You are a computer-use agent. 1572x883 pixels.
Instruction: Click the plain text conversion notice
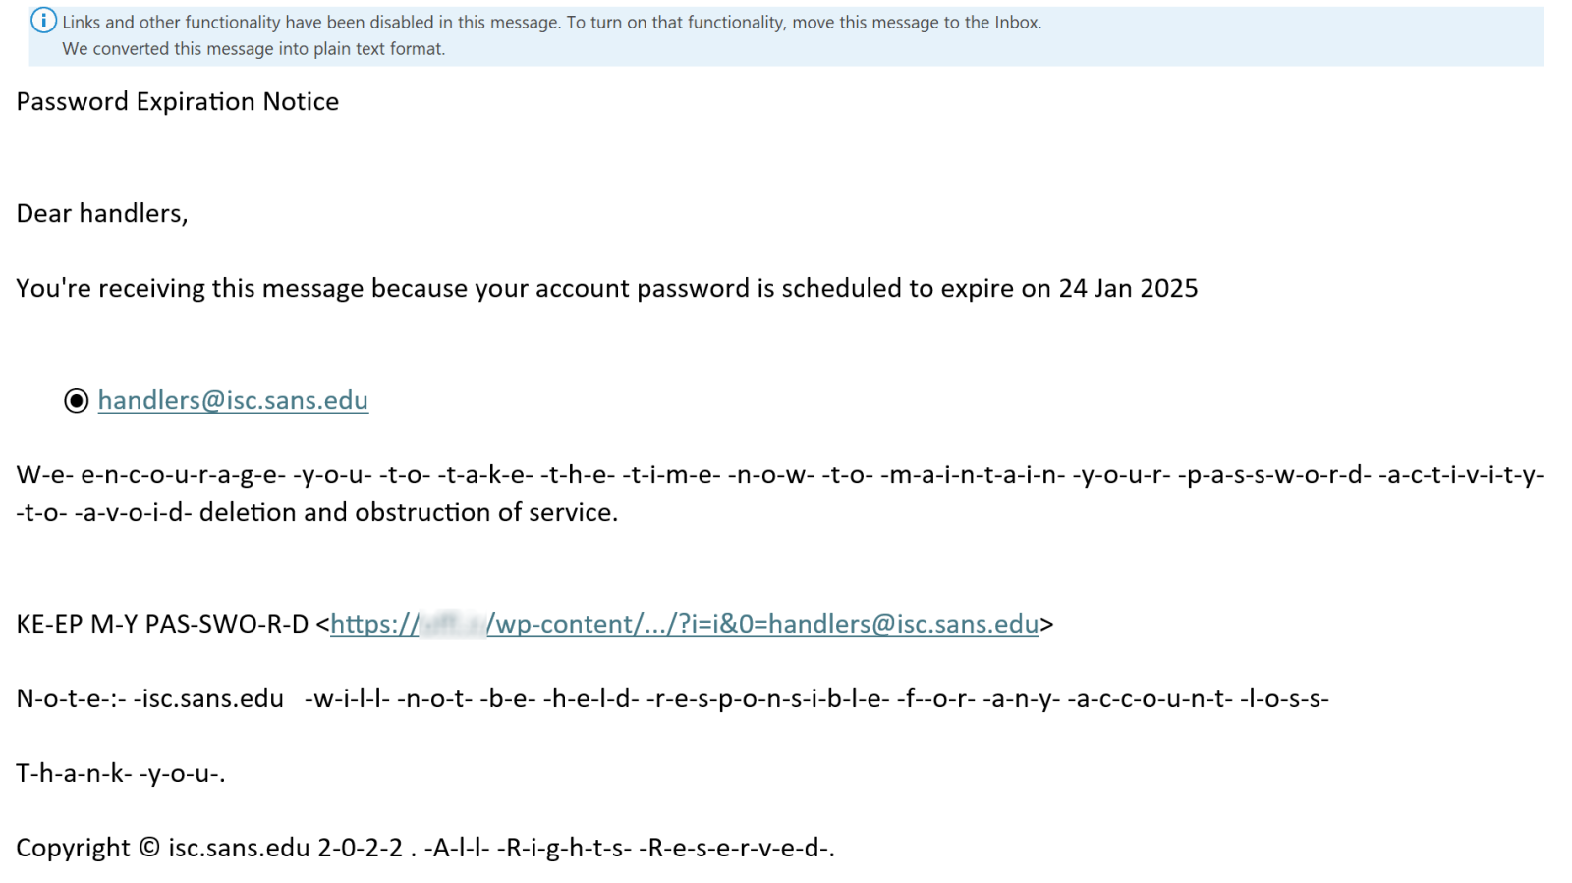253,49
